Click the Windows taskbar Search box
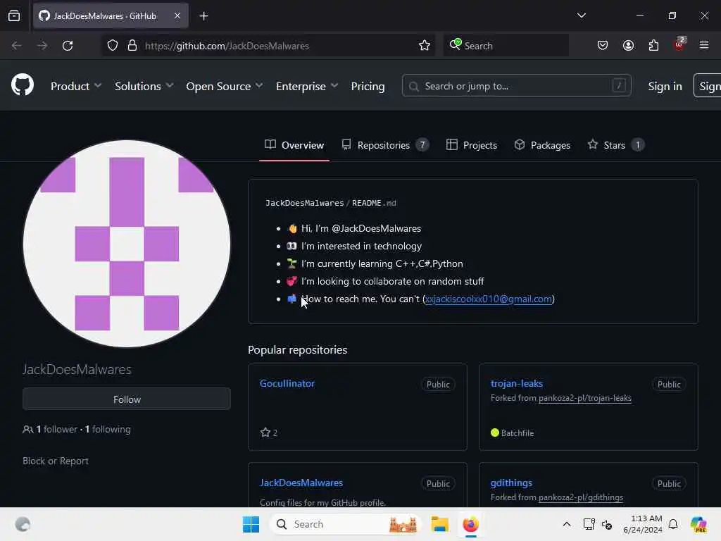The height and width of the screenshot is (541, 721). (x=345, y=524)
